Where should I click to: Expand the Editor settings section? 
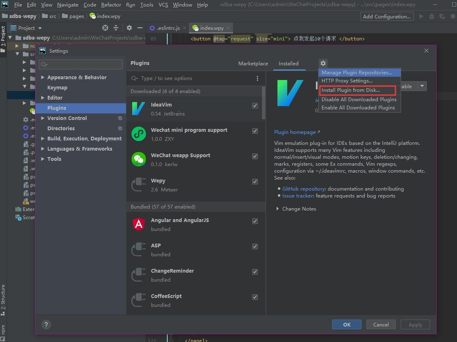click(42, 98)
